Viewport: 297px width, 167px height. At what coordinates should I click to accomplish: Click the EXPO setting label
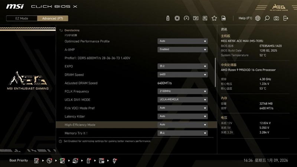click(x=69, y=66)
